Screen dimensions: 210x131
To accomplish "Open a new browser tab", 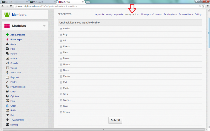I will (88, 2).
